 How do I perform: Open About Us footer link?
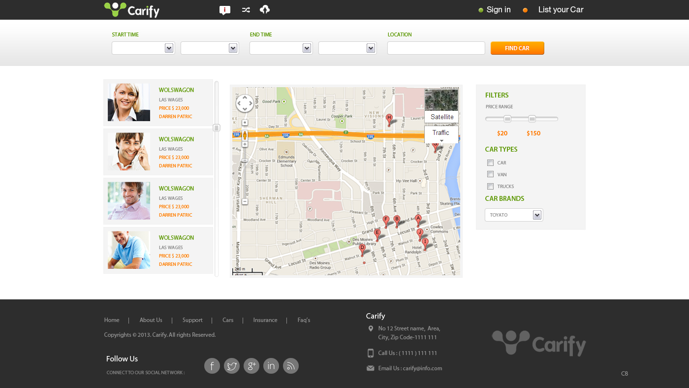151,320
